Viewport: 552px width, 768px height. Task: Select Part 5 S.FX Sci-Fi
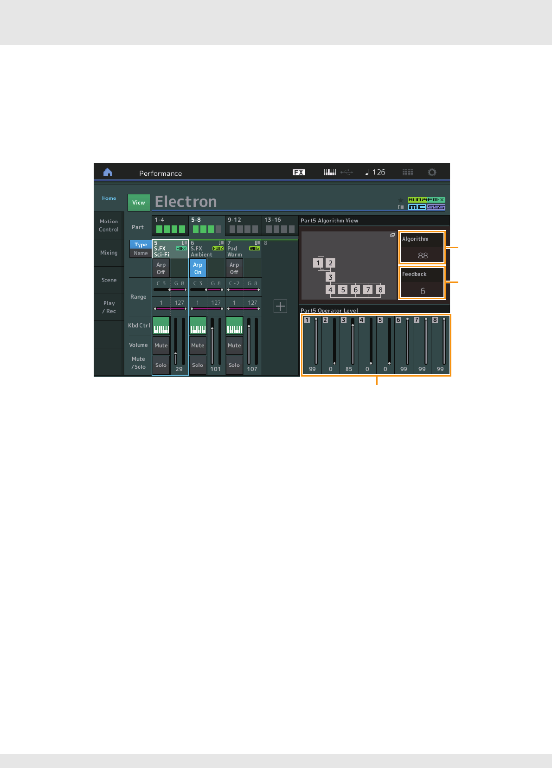(x=170, y=249)
